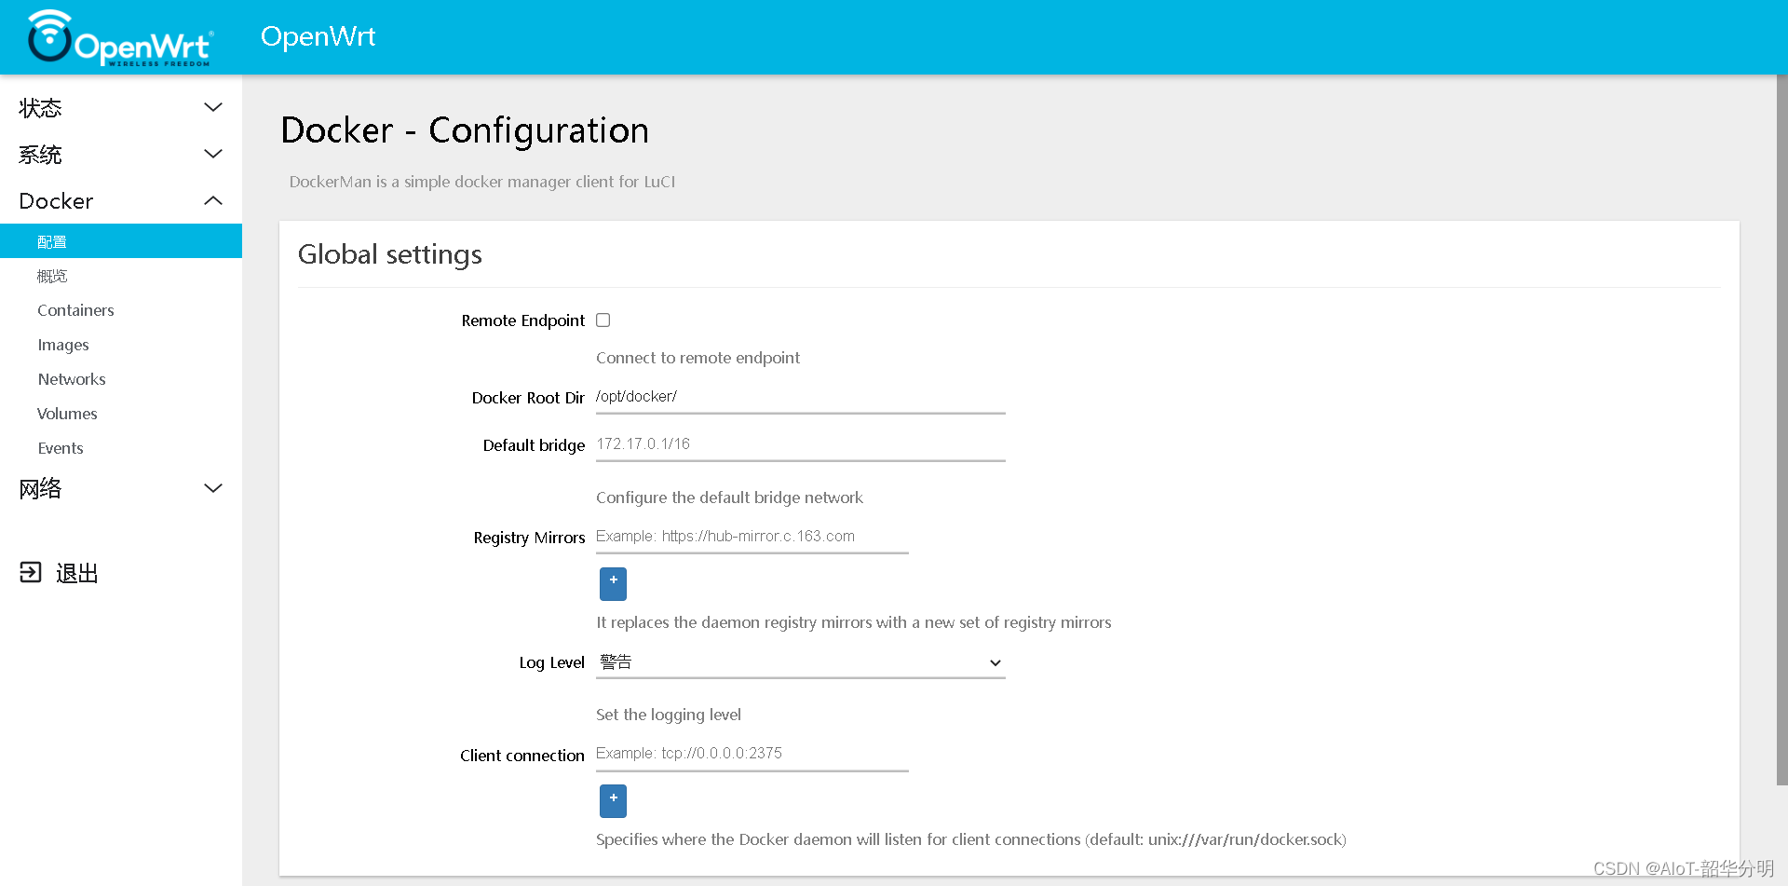Enable the Remote Endpoint checkbox

603,320
